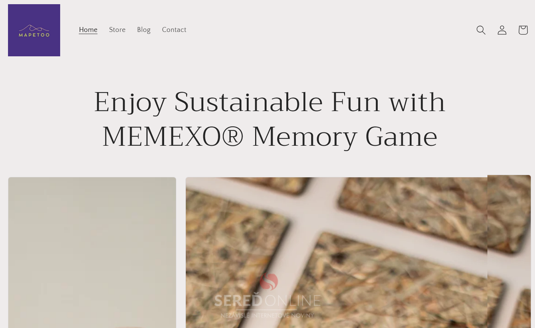The image size is (535, 328).
Task: Click the purple Mapetoo logo
Action: point(34,30)
